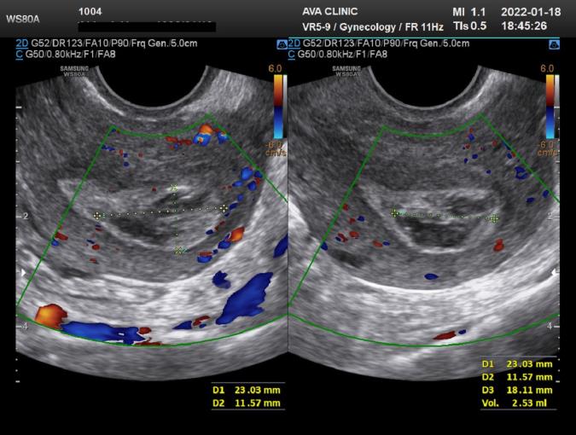The width and height of the screenshot is (576, 435).
Task: Click the orientation icon at right pane's top-right
Action: point(553,43)
